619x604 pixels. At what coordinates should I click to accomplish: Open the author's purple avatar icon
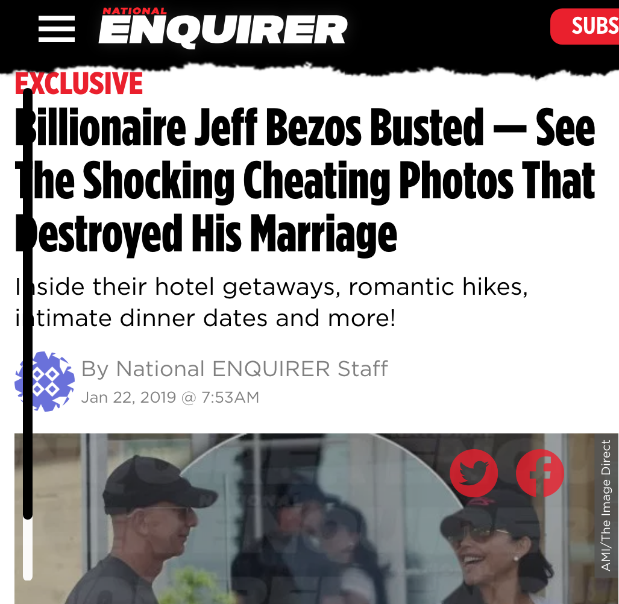(45, 382)
